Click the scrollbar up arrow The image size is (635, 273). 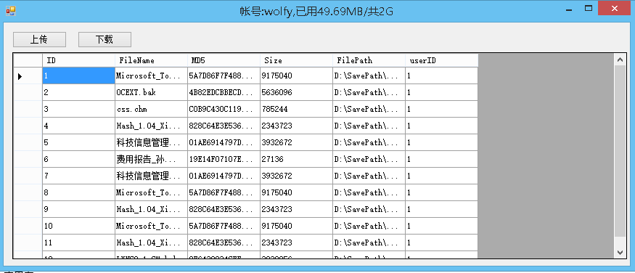pos(620,60)
